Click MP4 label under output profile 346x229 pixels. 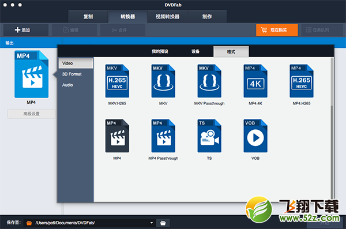tap(31, 102)
